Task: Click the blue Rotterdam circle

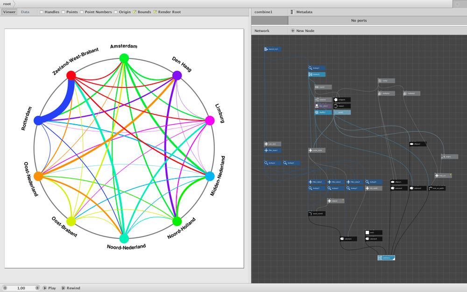Action: (38, 121)
